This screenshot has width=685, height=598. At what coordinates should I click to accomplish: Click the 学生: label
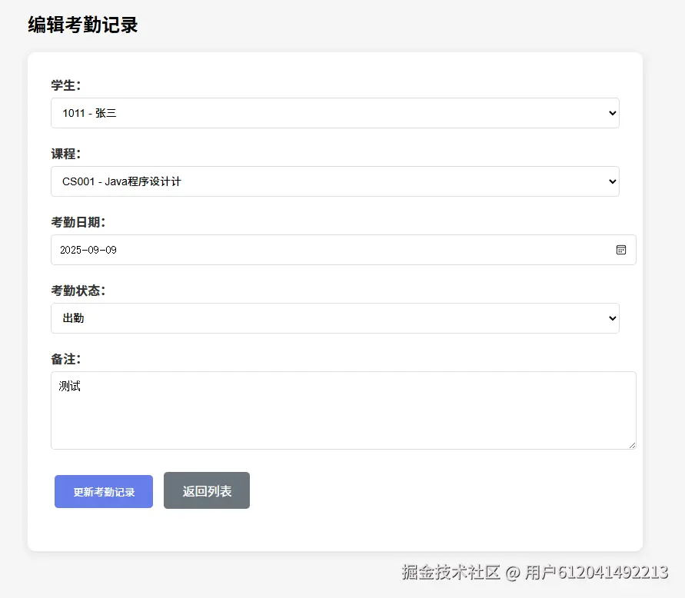[66, 85]
